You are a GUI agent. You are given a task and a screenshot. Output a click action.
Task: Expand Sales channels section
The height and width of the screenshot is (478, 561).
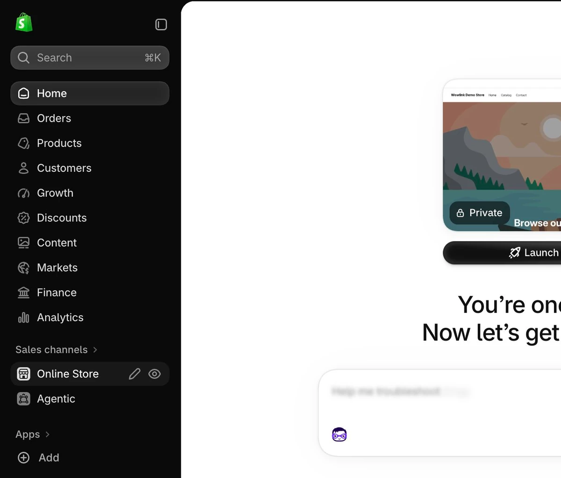[x=57, y=350]
